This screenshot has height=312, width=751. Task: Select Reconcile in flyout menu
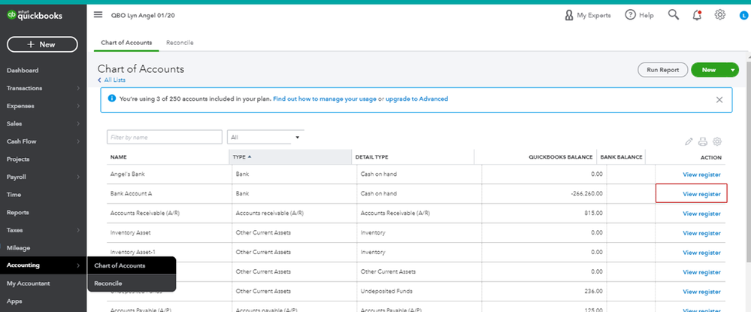[x=132, y=283]
